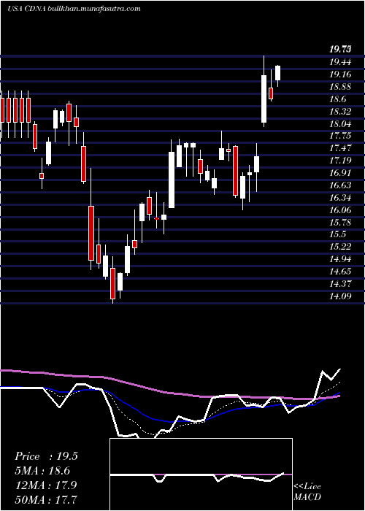Screen dimensions: 365x511
Task: Click the 18.32 price axis label
Action: 340,112
